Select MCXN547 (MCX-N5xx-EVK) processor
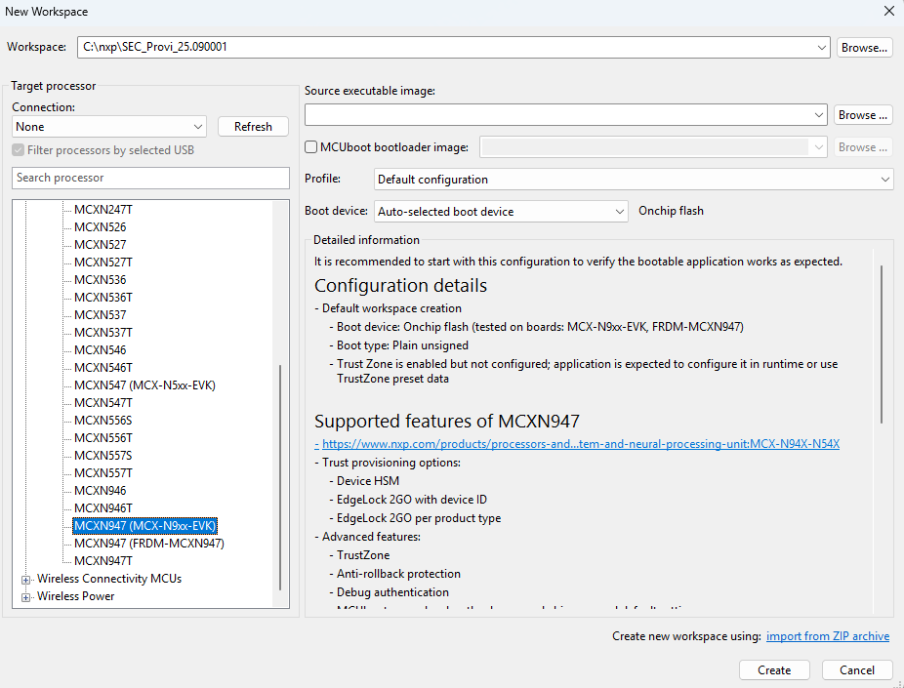The image size is (904, 688). coord(144,384)
